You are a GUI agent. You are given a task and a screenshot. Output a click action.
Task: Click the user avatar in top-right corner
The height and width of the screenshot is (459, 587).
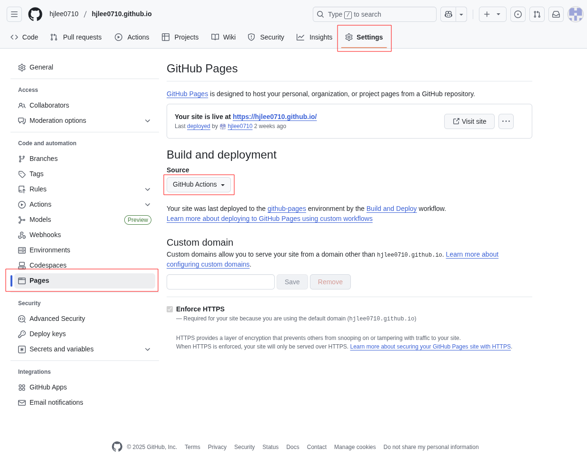pyautogui.click(x=575, y=14)
